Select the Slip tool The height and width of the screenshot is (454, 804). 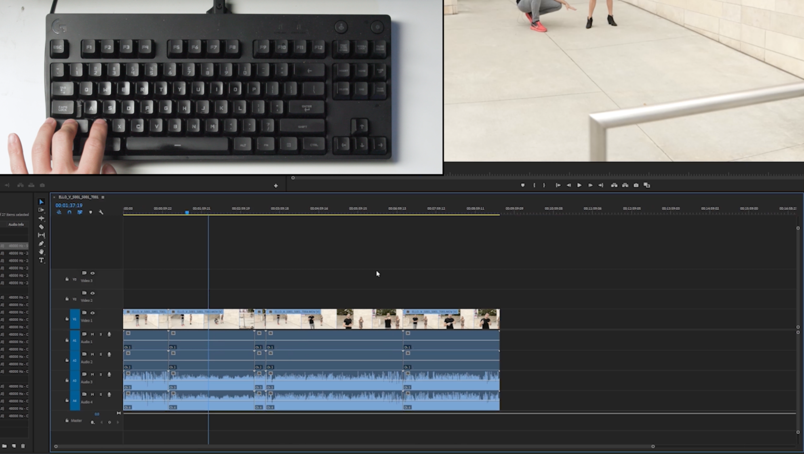click(42, 235)
